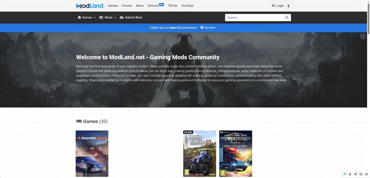370x178 pixels.
Task: Click the green P extension icon
Action: tap(345, 174)
